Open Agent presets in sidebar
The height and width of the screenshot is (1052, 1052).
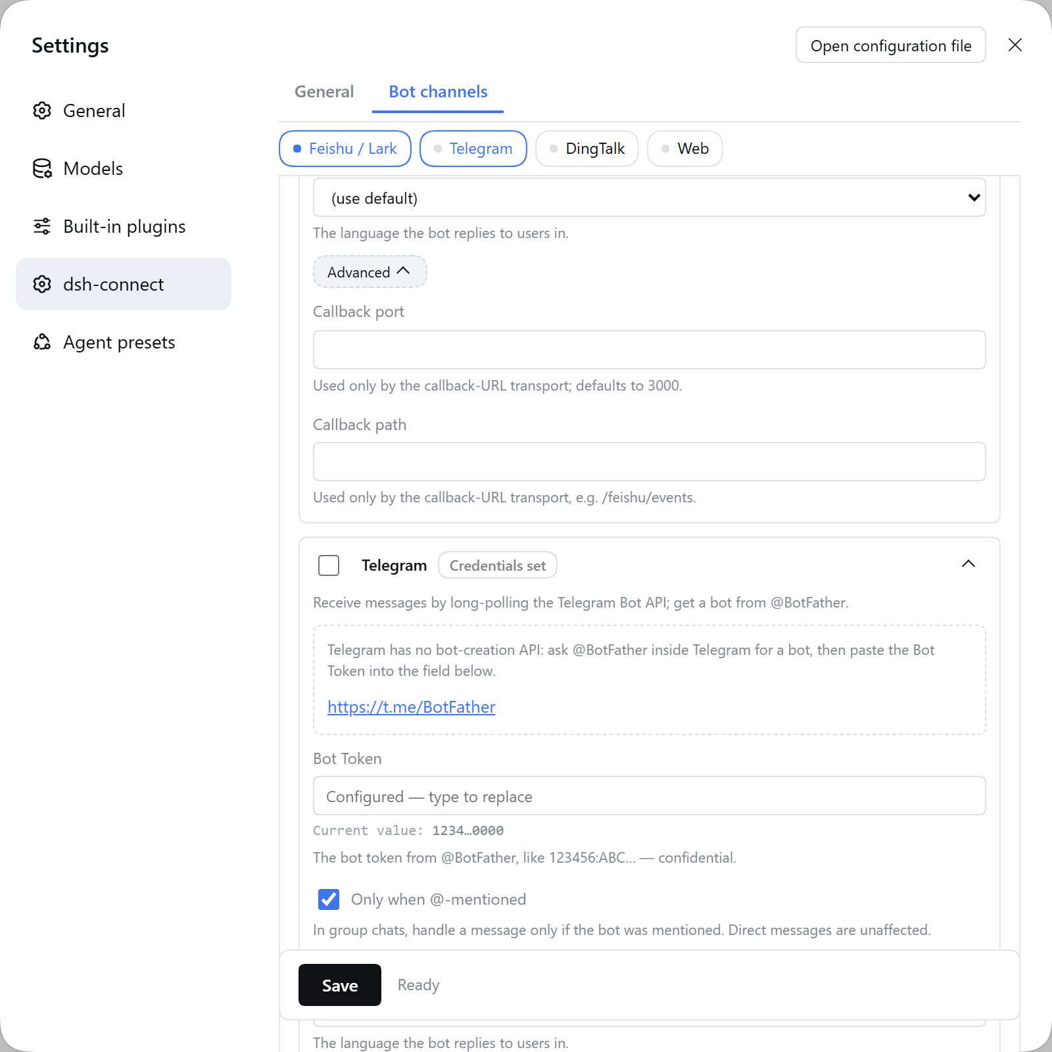(124, 342)
